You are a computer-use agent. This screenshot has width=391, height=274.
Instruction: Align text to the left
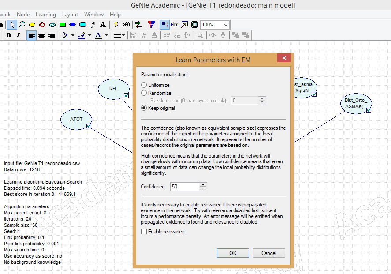point(31,35)
